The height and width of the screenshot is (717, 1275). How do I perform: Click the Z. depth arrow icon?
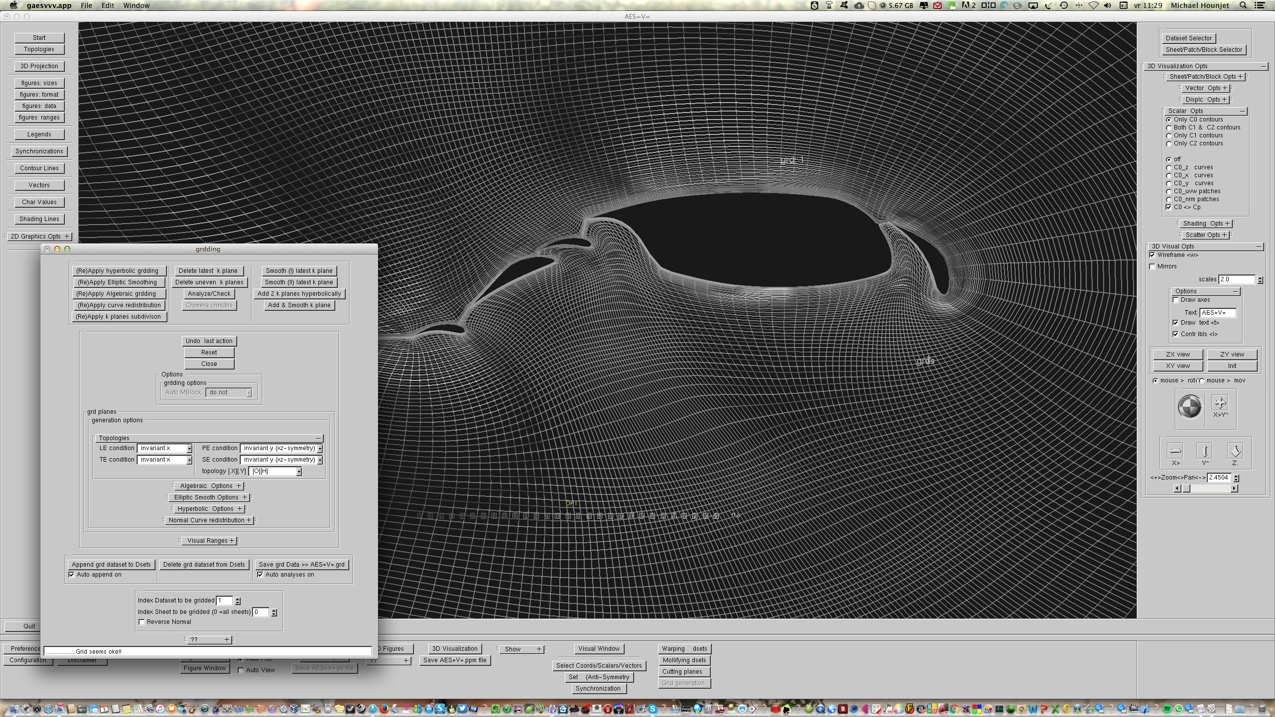(x=1235, y=451)
